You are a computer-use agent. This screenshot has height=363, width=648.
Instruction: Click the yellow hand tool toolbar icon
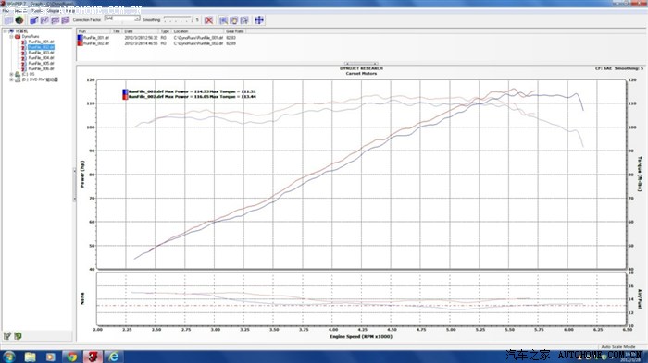tap(234, 19)
